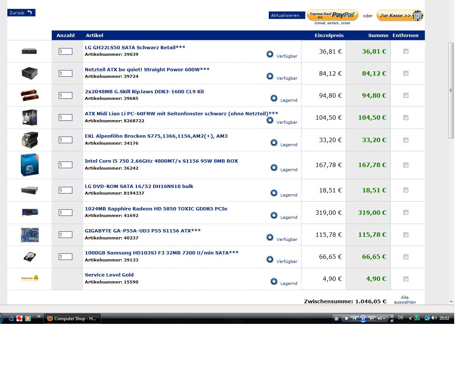Viewport: 470px width, 376px height.
Task: Click the availability gear icon for LG GH22LS50
Action: (x=270, y=54)
